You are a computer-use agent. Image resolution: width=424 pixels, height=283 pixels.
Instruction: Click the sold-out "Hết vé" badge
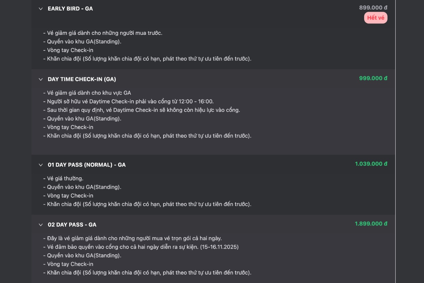pyautogui.click(x=376, y=18)
